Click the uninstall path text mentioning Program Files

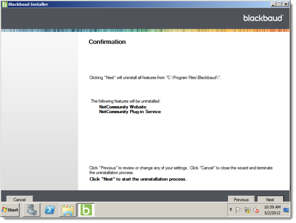pyautogui.click(x=155, y=78)
